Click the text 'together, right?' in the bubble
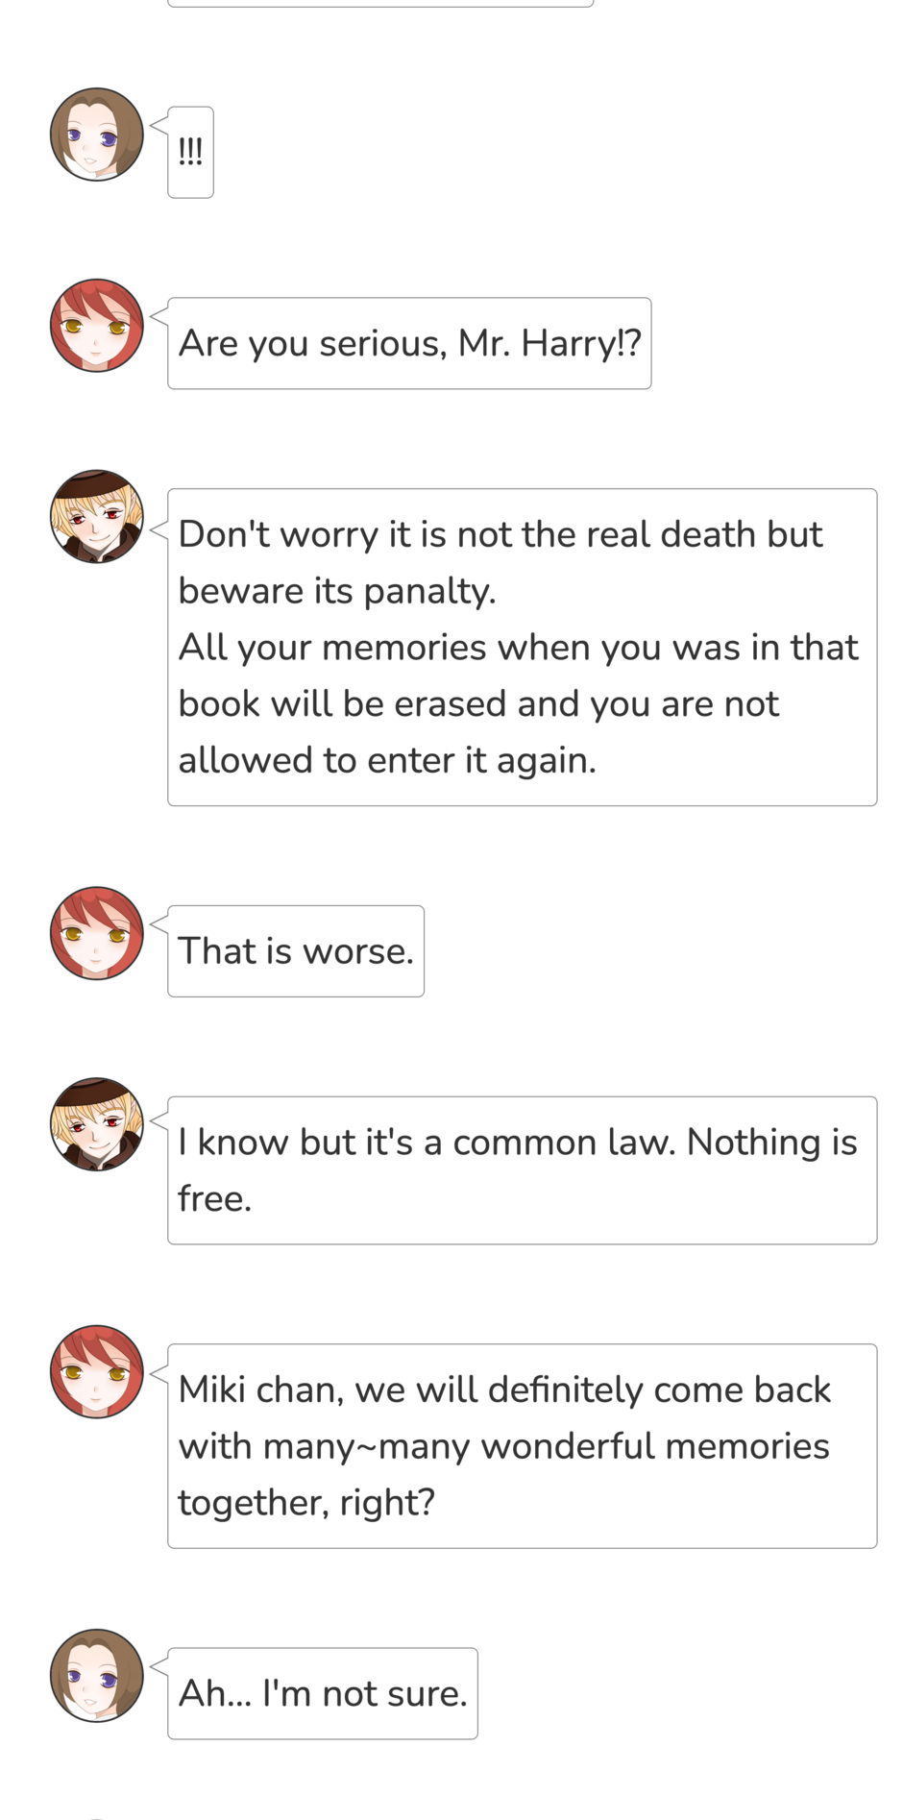The width and height of the screenshot is (903, 1820). pos(306,1503)
